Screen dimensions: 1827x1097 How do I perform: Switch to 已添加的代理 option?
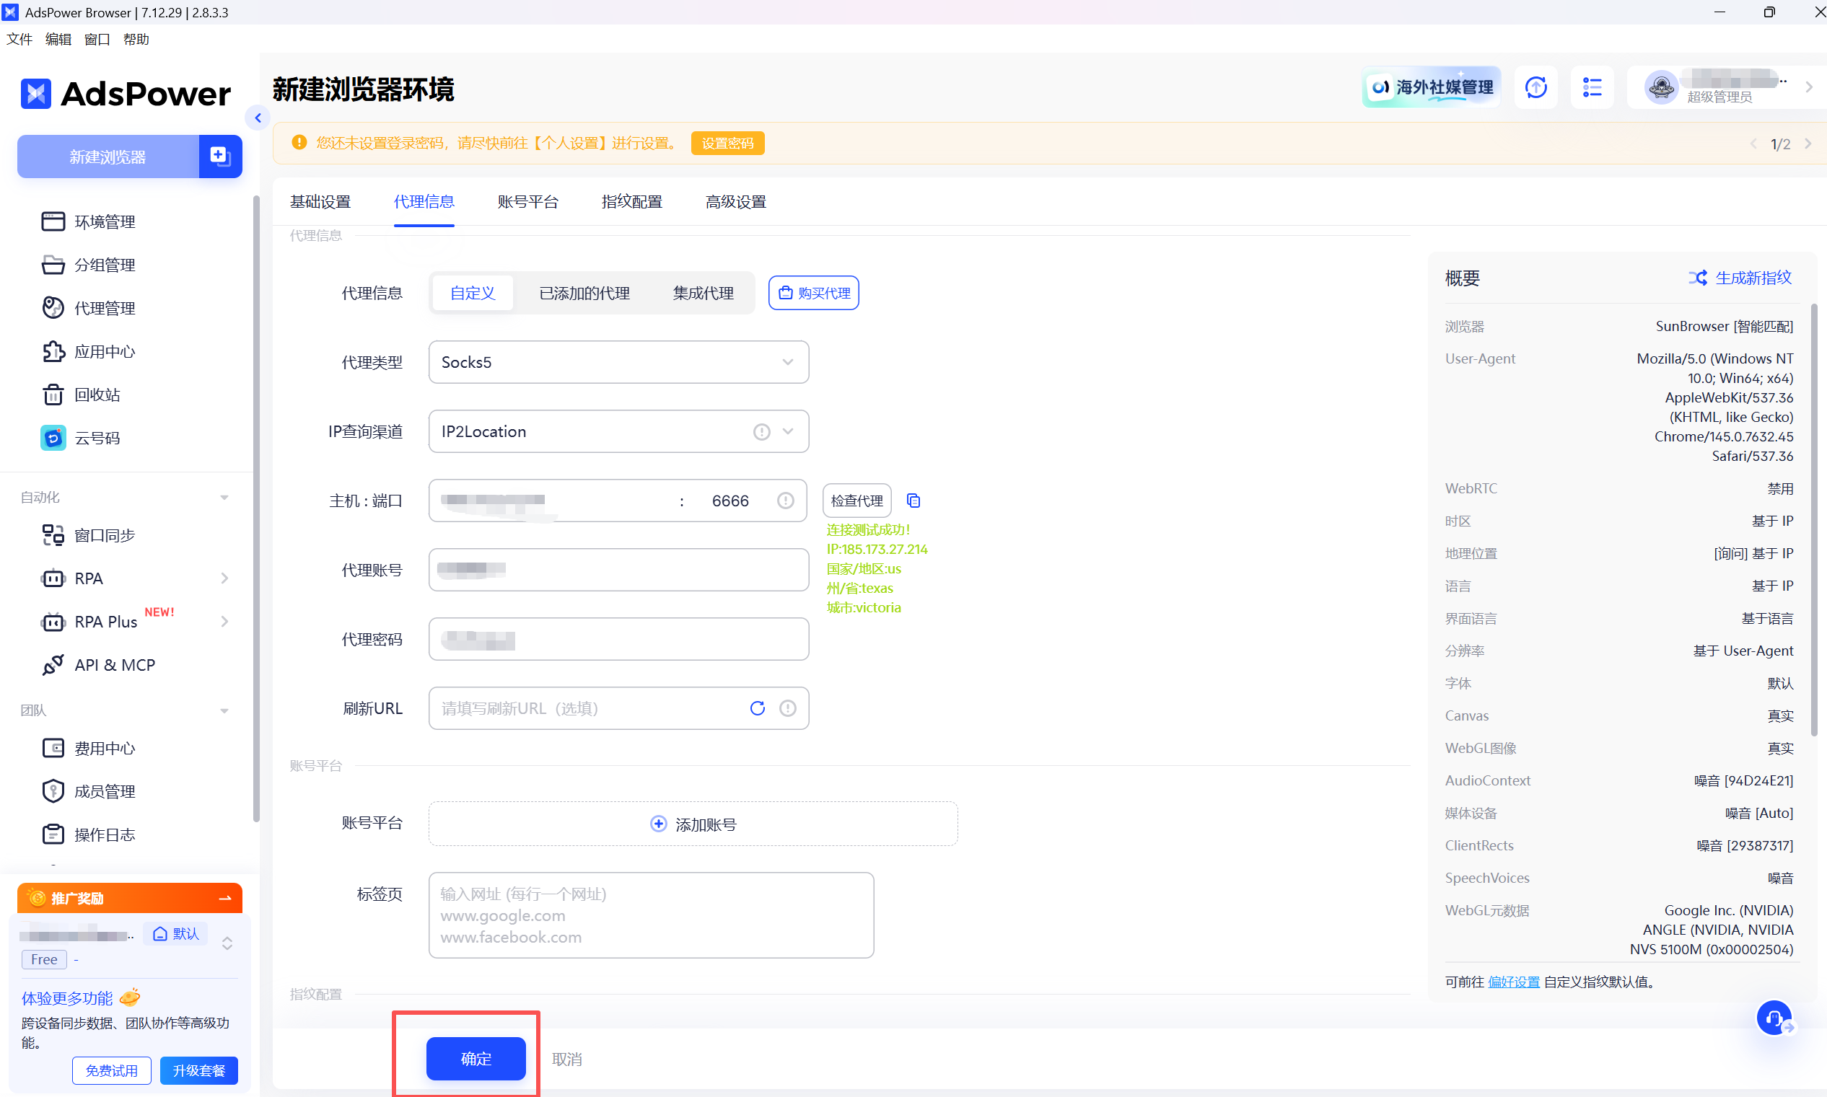[584, 293]
